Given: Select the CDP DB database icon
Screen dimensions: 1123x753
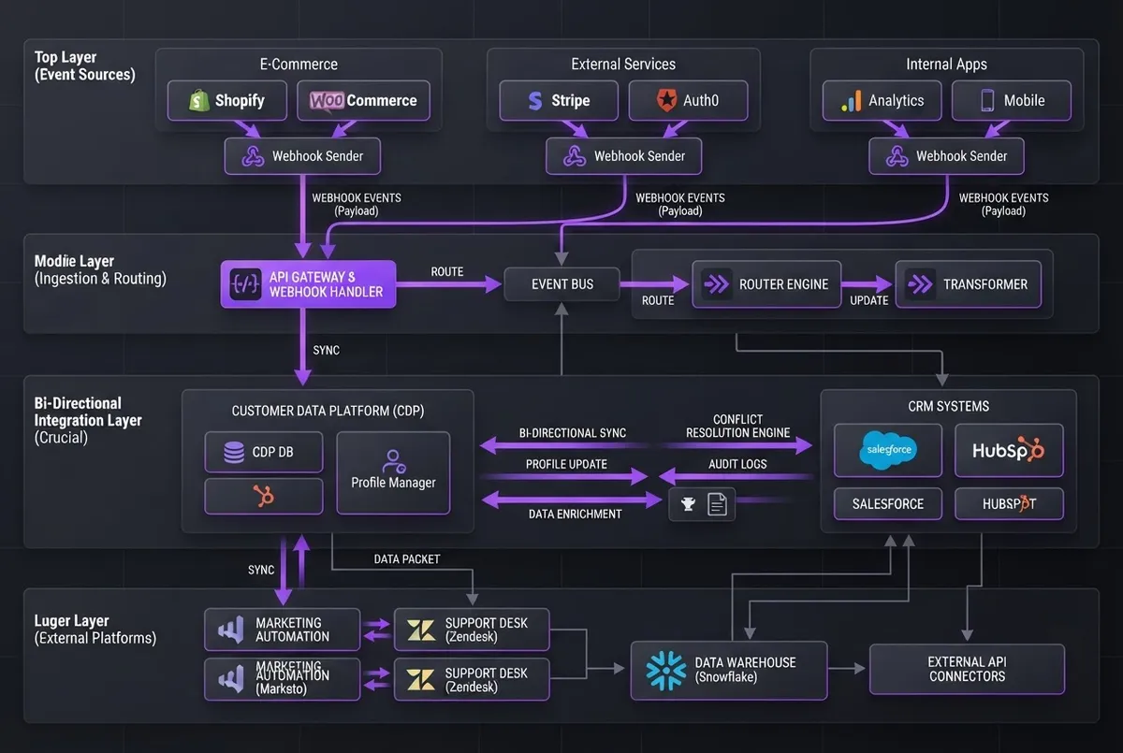Looking at the screenshot, I should [x=235, y=453].
